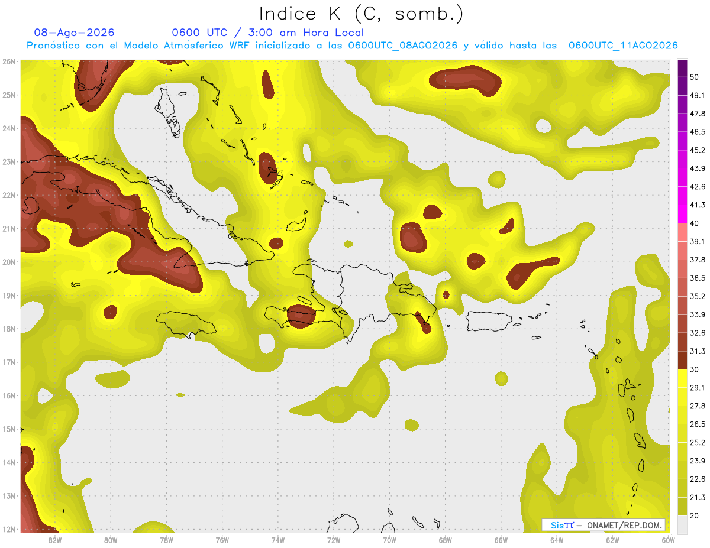Click the color scale label "23.9"
710x548 pixels.
coord(698,461)
